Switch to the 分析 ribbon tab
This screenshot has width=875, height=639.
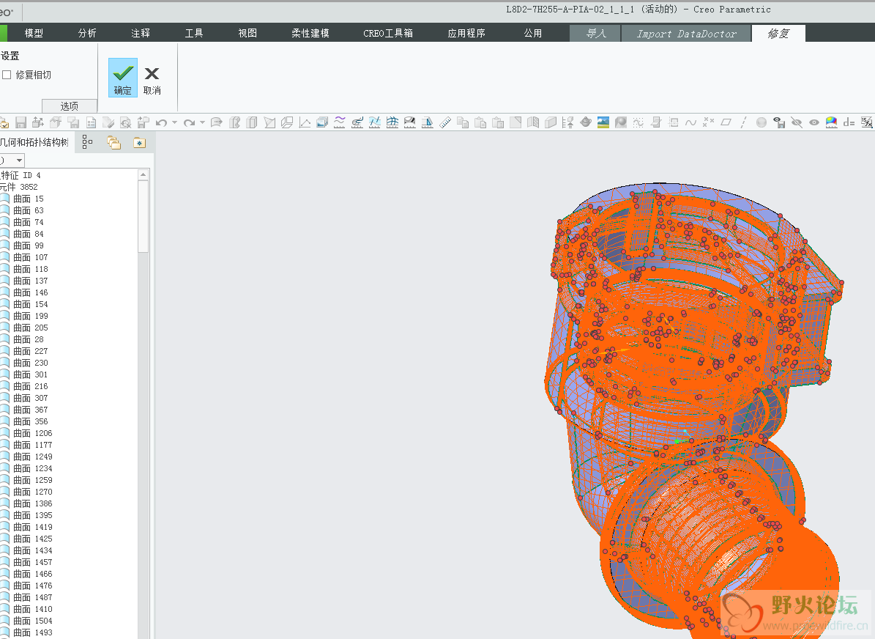click(x=87, y=33)
